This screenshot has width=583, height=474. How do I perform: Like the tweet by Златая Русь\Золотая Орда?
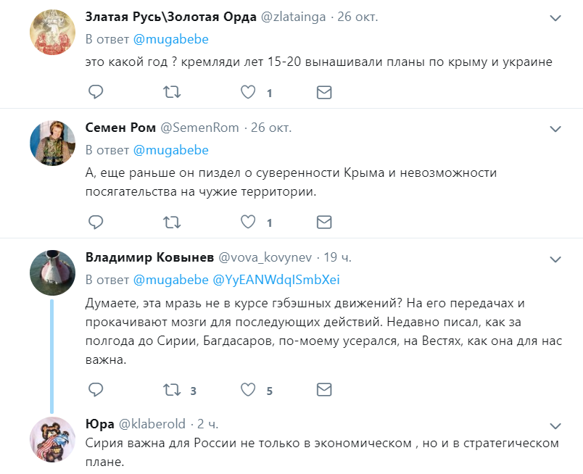pos(248,92)
